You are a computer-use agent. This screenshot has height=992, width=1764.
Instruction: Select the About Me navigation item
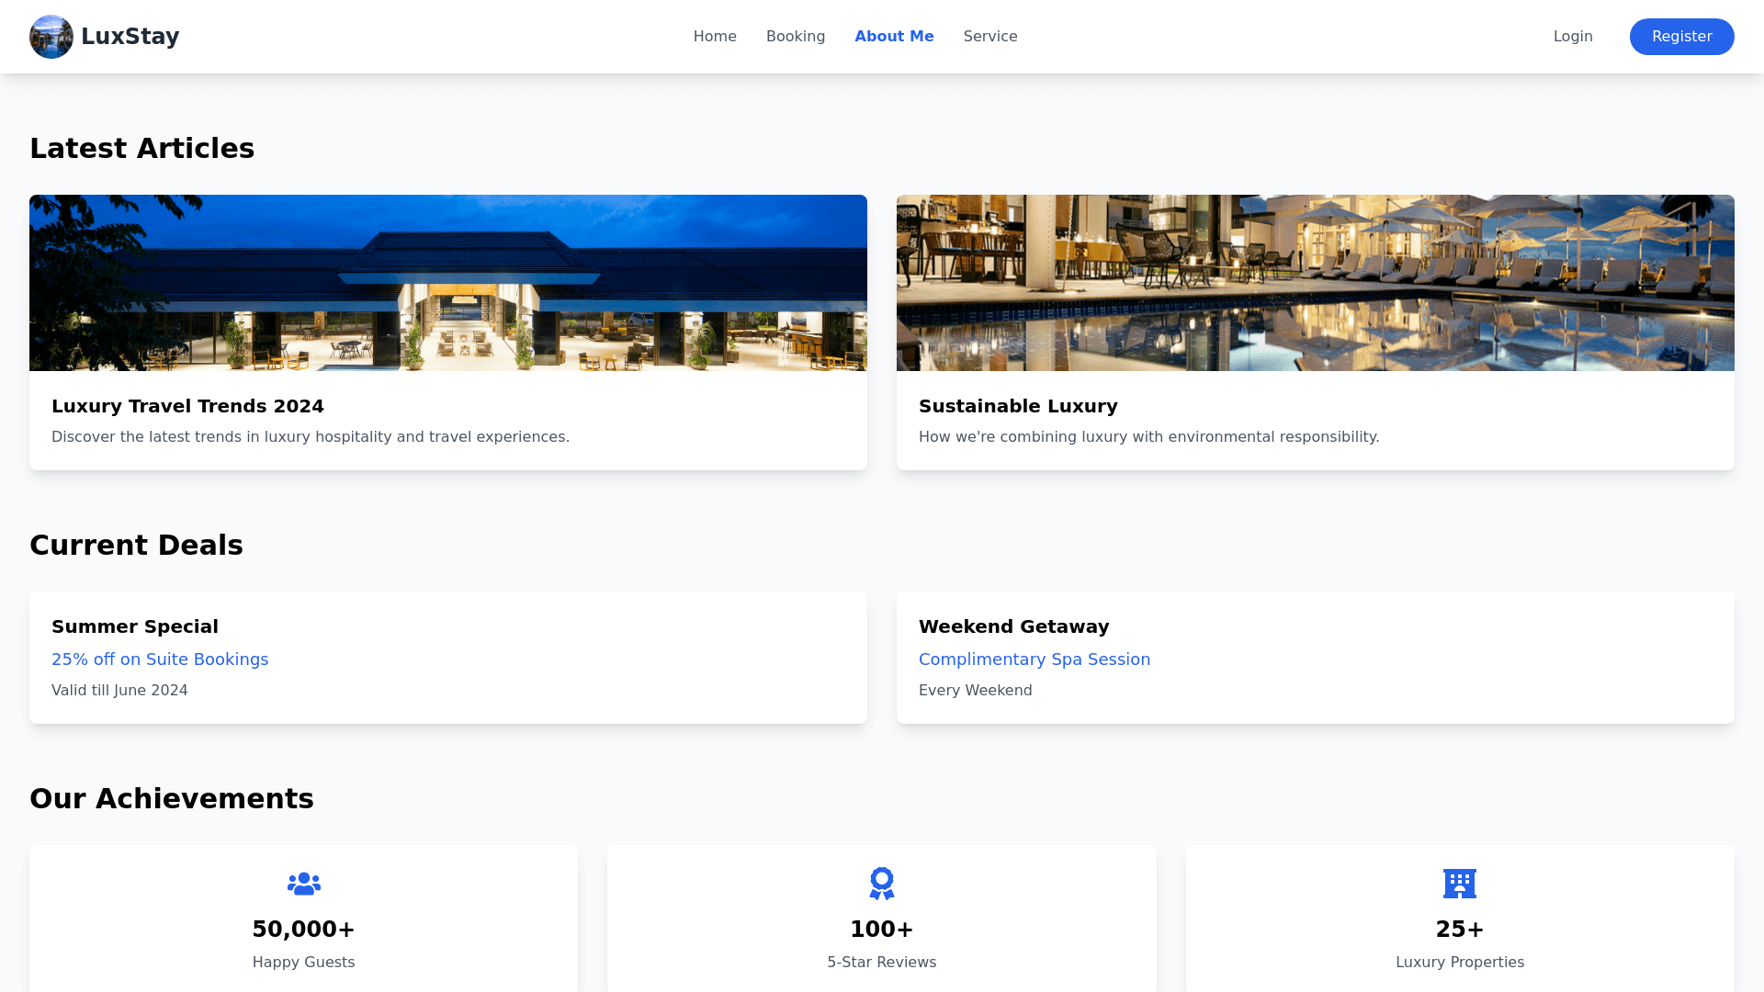point(894,37)
